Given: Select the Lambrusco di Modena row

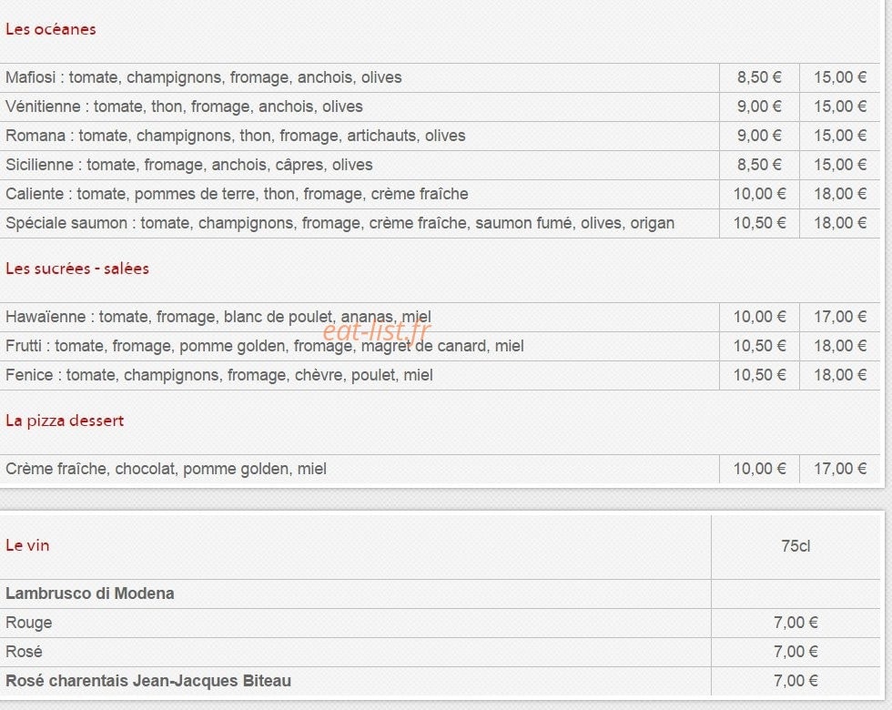Looking at the screenshot, I should click(440, 593).
